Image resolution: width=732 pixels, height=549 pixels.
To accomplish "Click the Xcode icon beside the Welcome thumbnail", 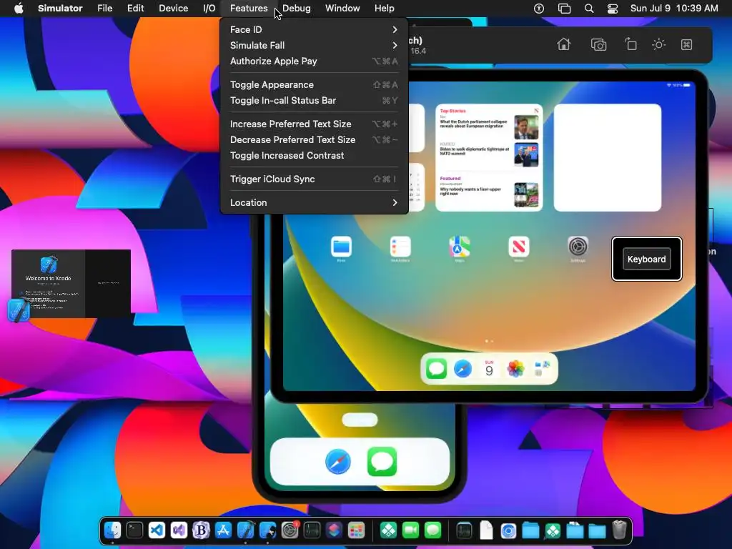I will coord(19,310).
